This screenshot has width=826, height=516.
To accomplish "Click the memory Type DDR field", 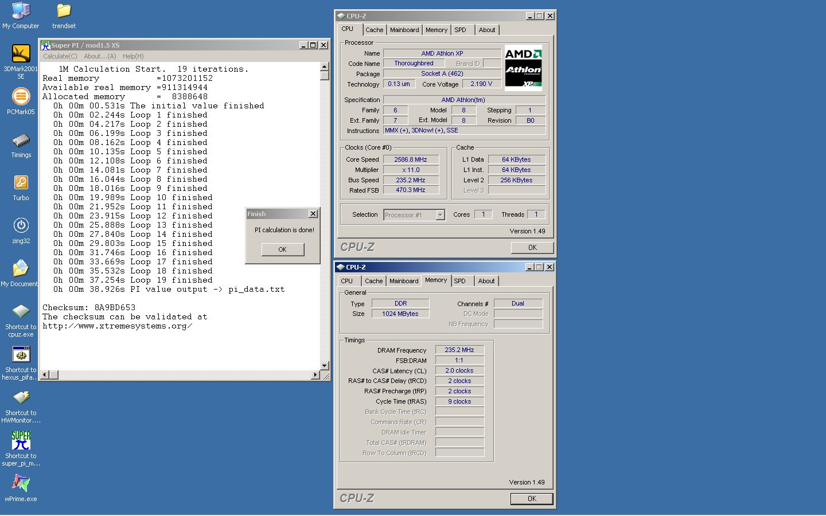I will click(400, 303).
